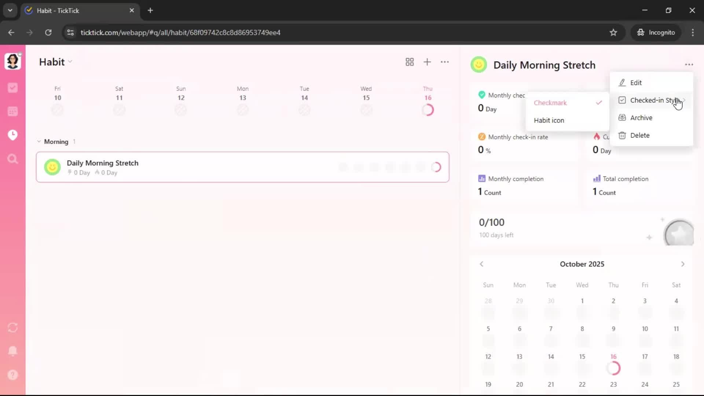Screen dimensions: 704x396
Task: Toggle Thu 16 check-in circle in week header
Action: (x=428, y=110)
